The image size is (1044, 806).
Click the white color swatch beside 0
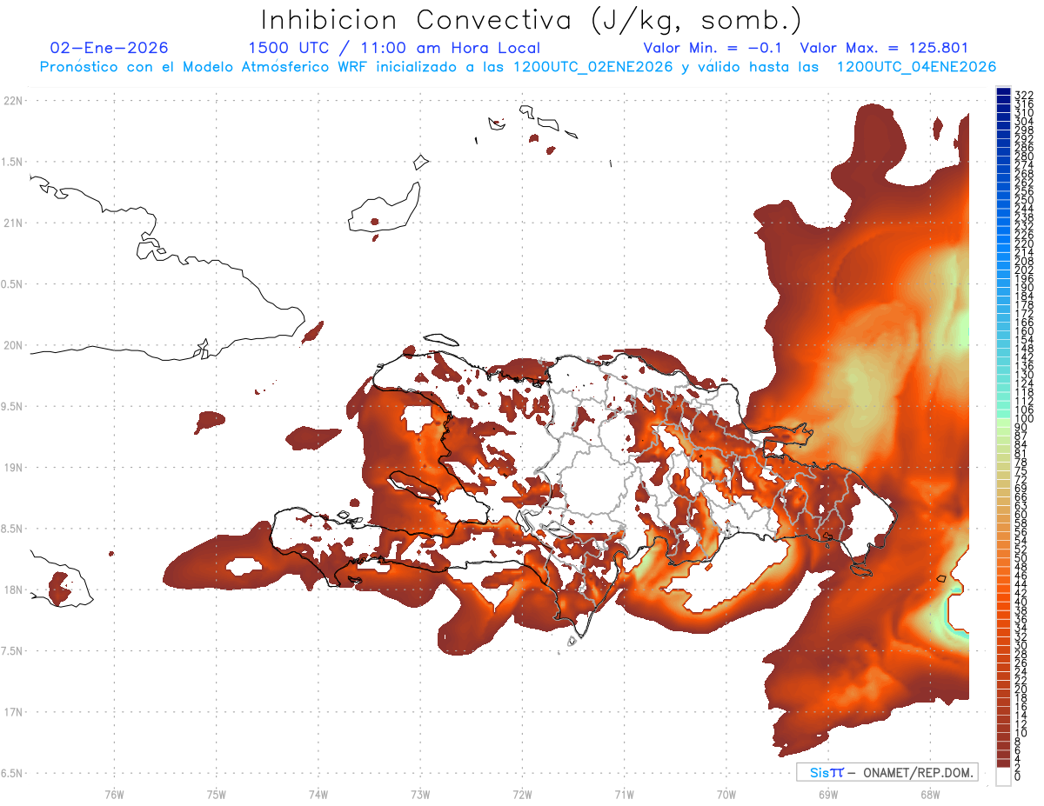click(1002, 777)
